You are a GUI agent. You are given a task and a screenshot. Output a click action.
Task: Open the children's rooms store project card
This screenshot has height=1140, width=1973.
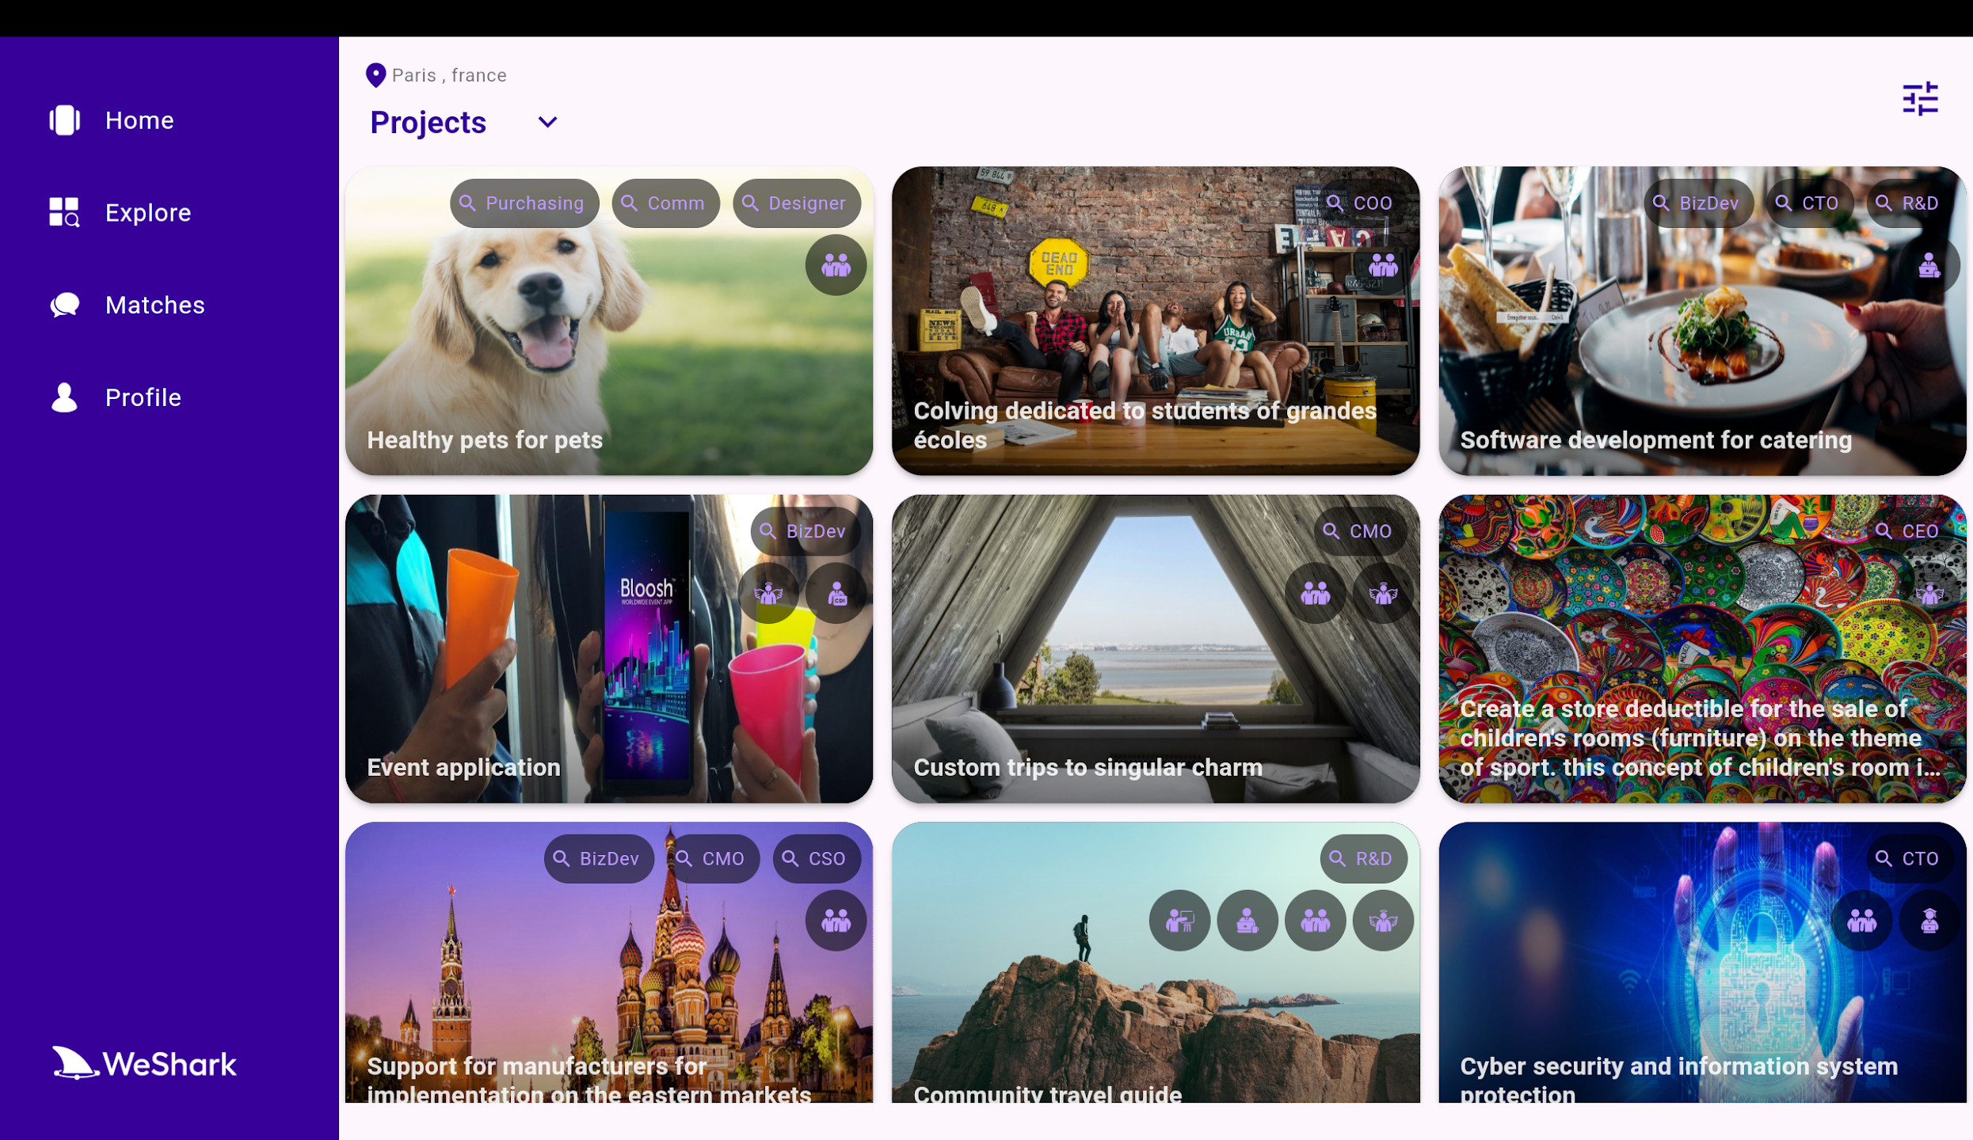coord(1702,649)
